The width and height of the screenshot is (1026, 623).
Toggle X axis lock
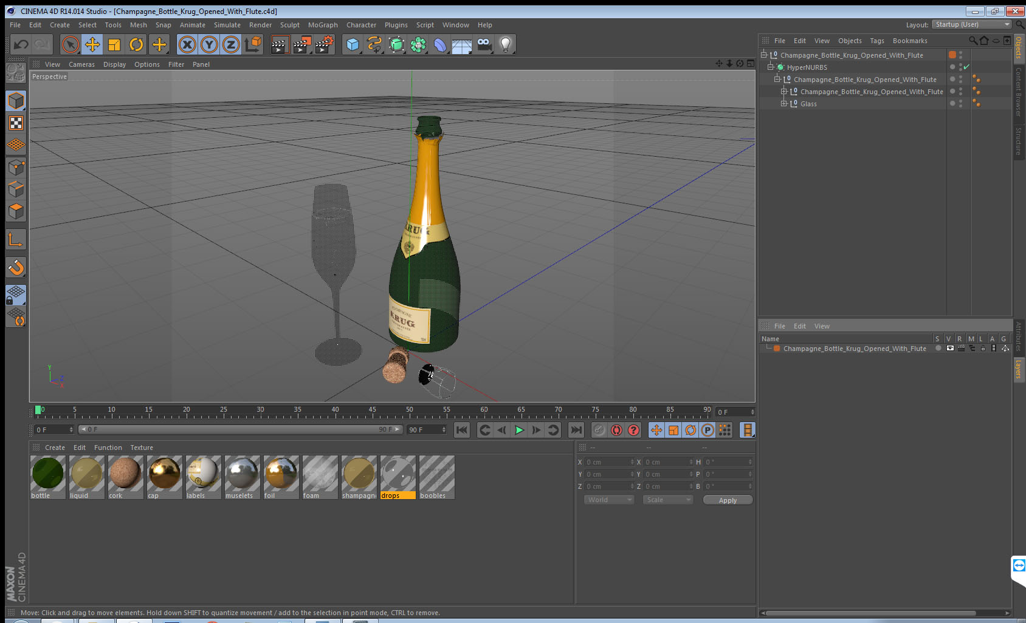pos(187,44)
